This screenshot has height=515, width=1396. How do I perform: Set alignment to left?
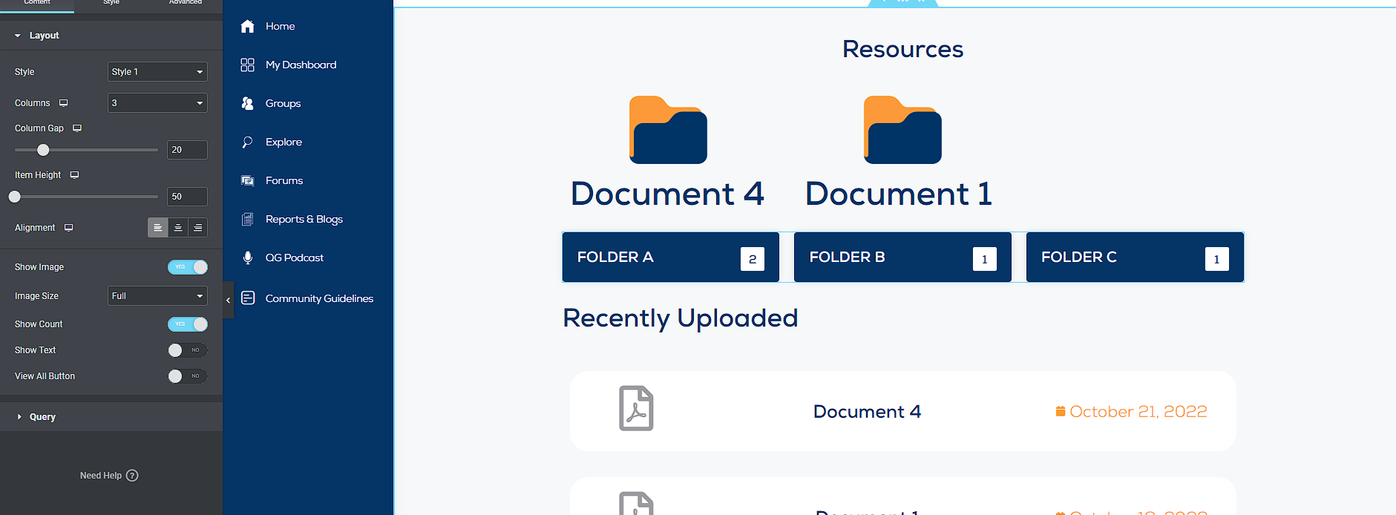158,228
